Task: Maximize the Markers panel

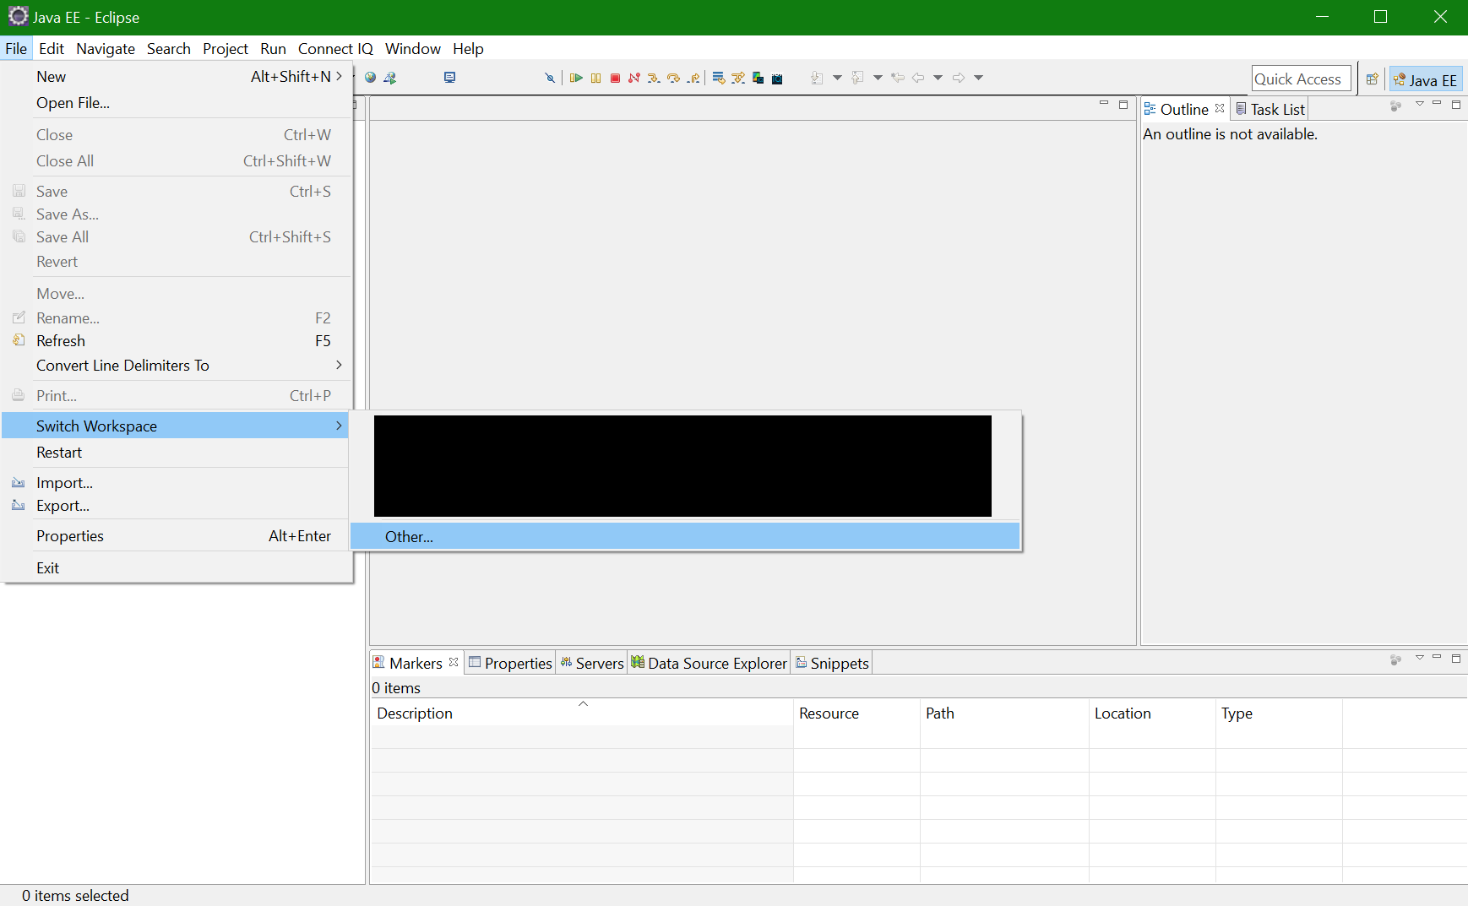Action: tap(1456, 659)
